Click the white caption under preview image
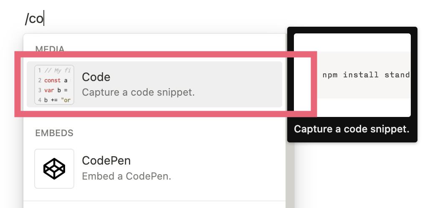Image resolution: width=430 pixels, height=208 pixels. tap(352, 129)
